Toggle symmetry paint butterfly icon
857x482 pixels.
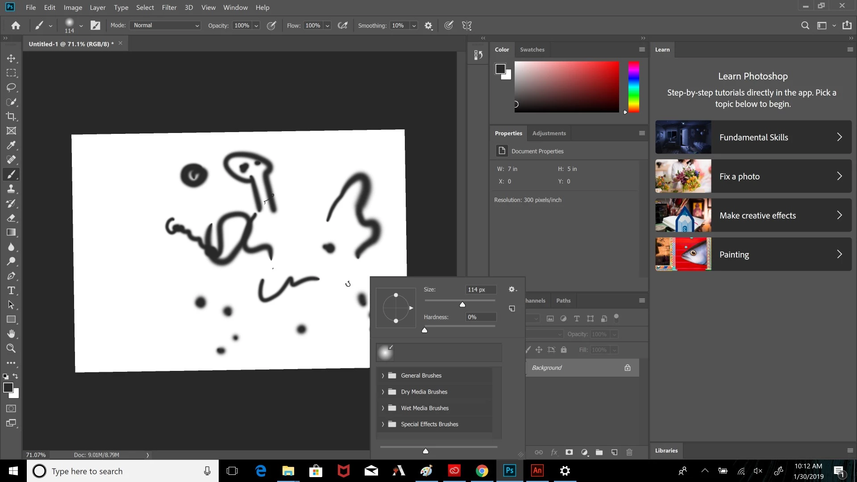(x=467, y=25)
